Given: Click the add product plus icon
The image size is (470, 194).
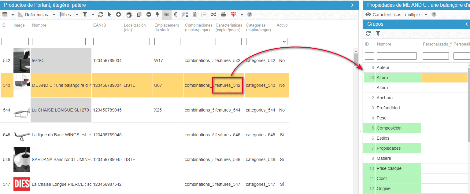Looking at the screenshot, I should [118, 14].
